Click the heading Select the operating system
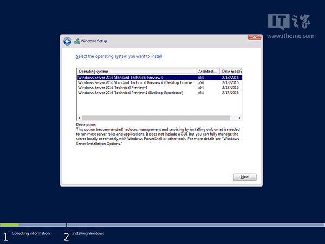Screen dimensions: 325x244 point(119,56)
